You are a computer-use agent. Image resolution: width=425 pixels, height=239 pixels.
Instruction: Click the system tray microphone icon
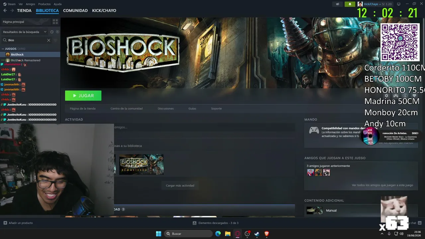click(389, 234)
